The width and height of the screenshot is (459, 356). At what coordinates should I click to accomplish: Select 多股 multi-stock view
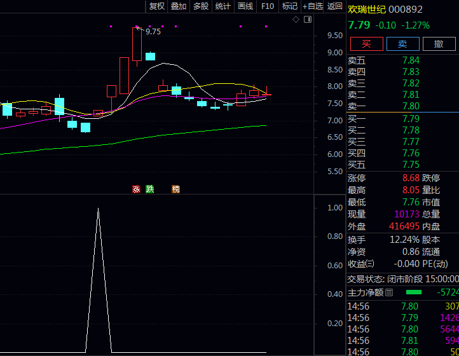[201, 6]
